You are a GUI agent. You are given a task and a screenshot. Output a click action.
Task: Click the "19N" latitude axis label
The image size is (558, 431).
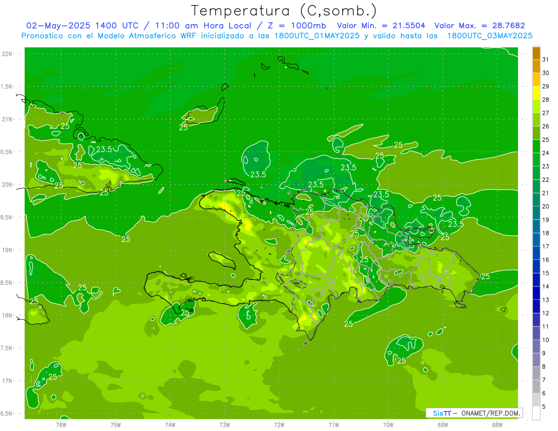[x=7, y=250]
